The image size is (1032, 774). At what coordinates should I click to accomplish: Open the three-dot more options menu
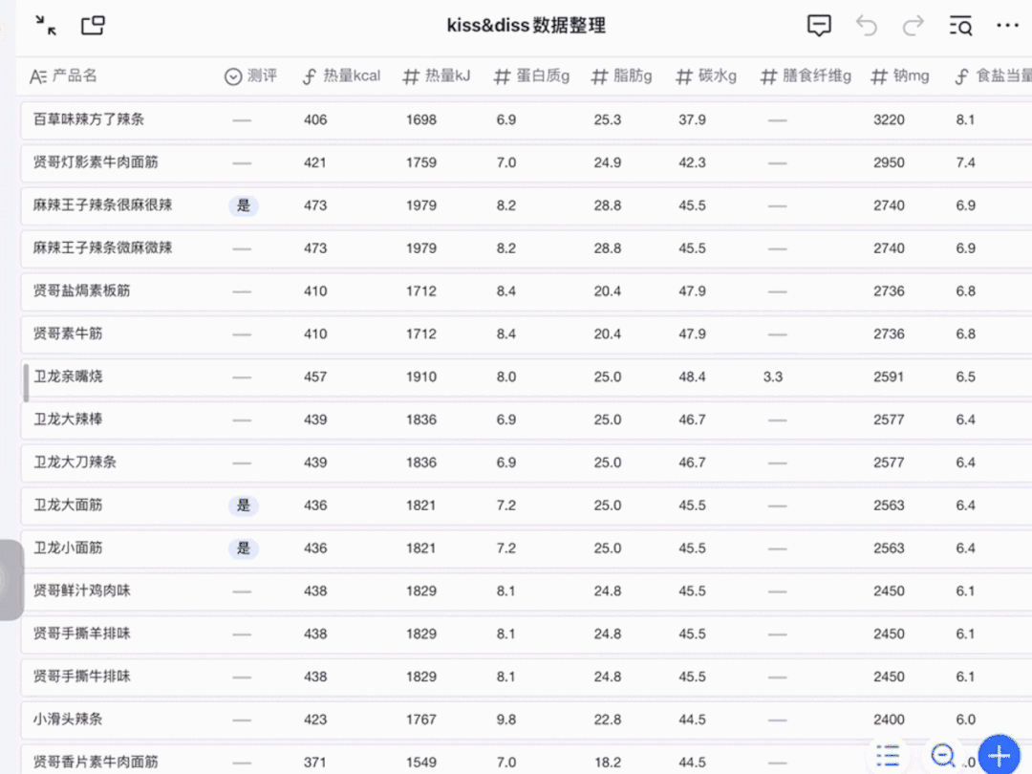(x=1008, y=26)
